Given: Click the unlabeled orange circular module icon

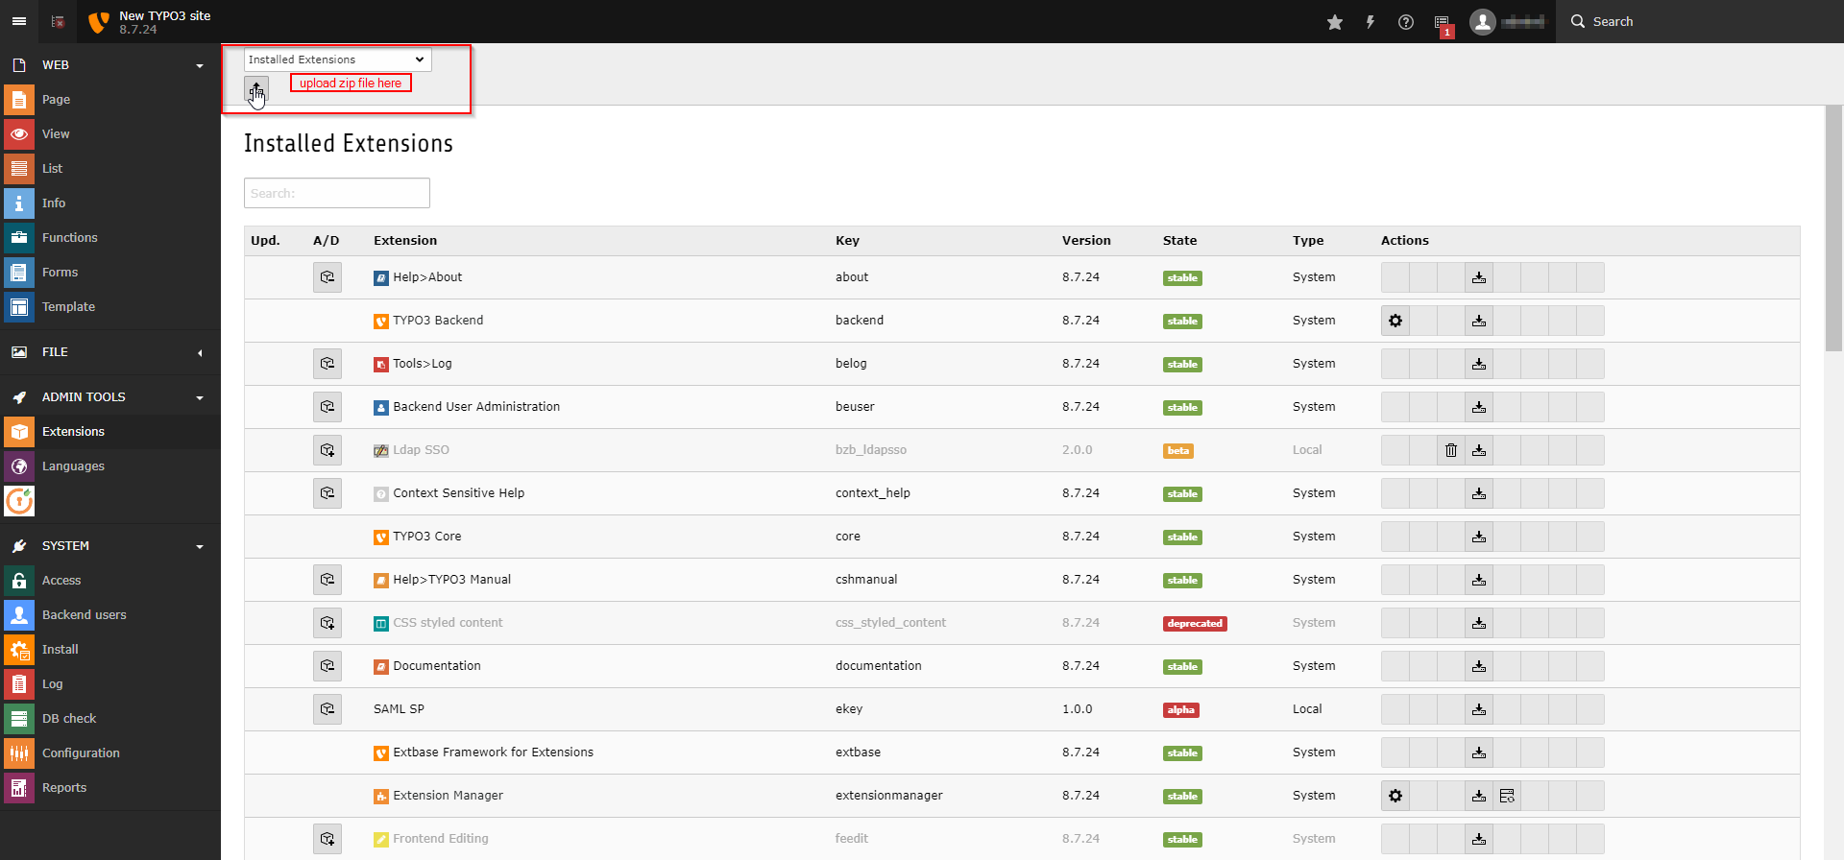Looking at the screenshot, I should pos(19,501).
